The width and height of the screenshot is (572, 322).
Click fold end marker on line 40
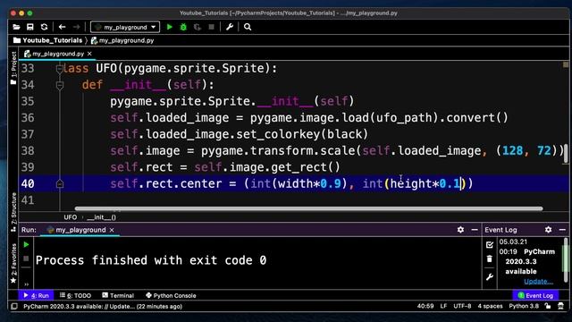[60, 184]
